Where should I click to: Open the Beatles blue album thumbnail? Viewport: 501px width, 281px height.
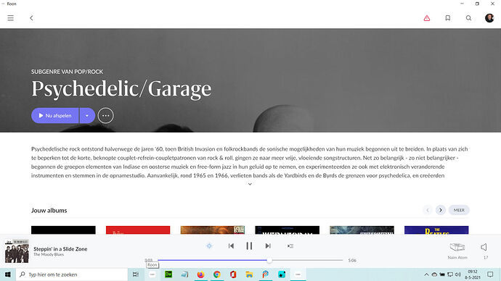(x=436, y=230)
